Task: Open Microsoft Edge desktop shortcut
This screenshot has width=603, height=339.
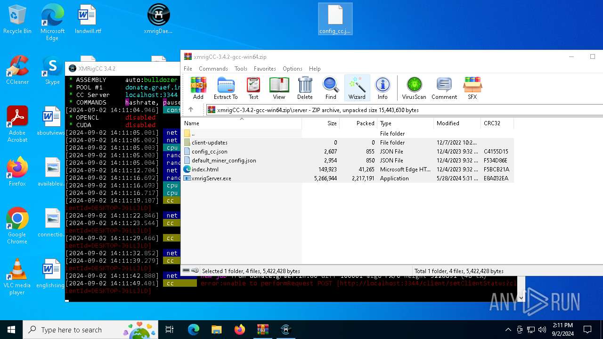Action: 52,22
